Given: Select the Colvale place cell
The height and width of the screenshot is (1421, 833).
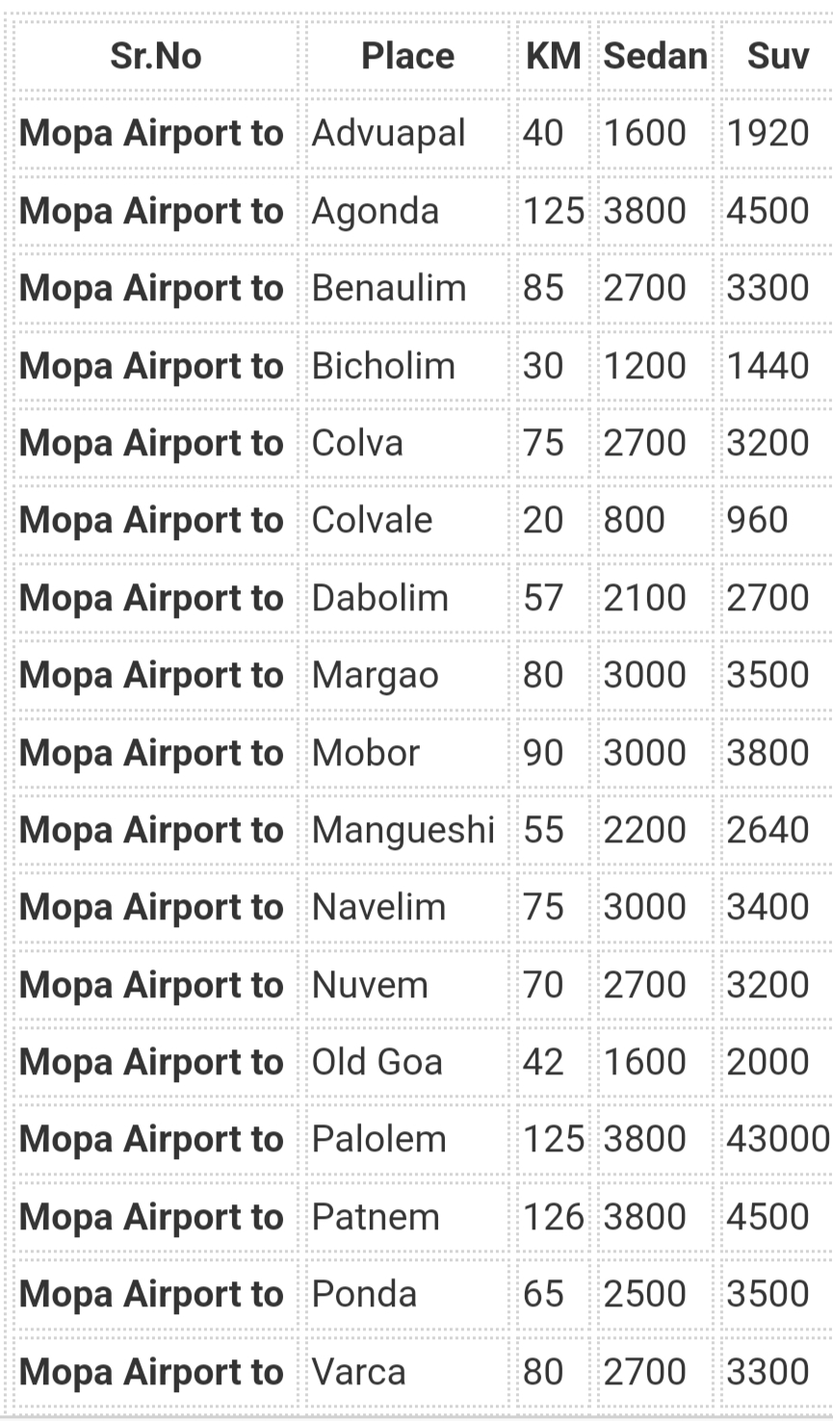Looking at the screenshot, I should [x=407, y=520].
